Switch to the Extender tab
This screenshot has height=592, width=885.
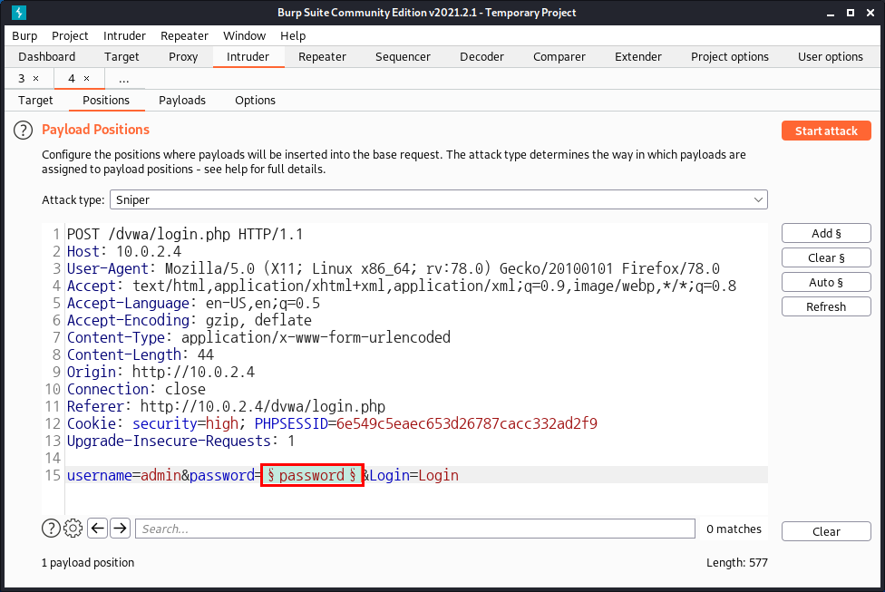coord(638,56)
